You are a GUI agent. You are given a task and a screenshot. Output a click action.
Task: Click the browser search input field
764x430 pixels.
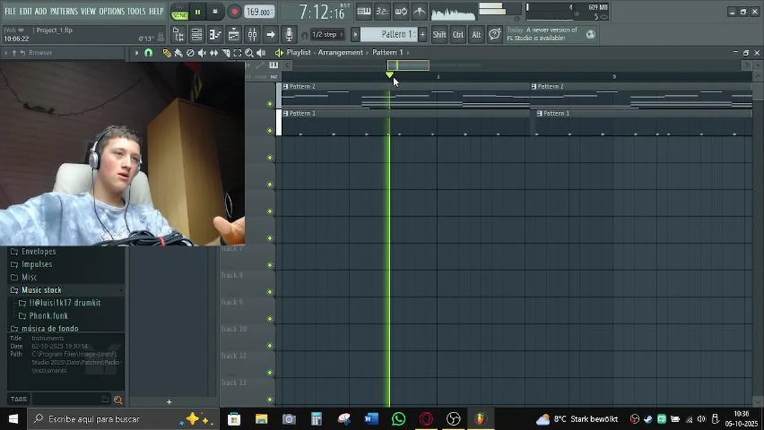tap(70, 399)
